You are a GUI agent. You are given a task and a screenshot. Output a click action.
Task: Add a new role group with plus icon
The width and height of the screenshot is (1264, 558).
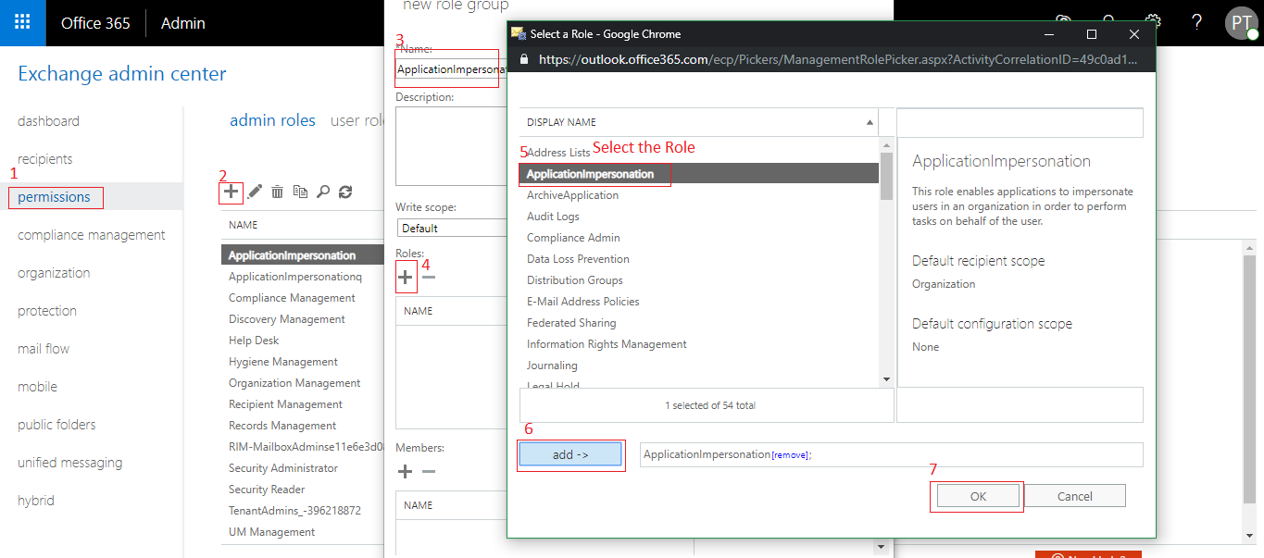pyautogui.click(x=231, y=192)
